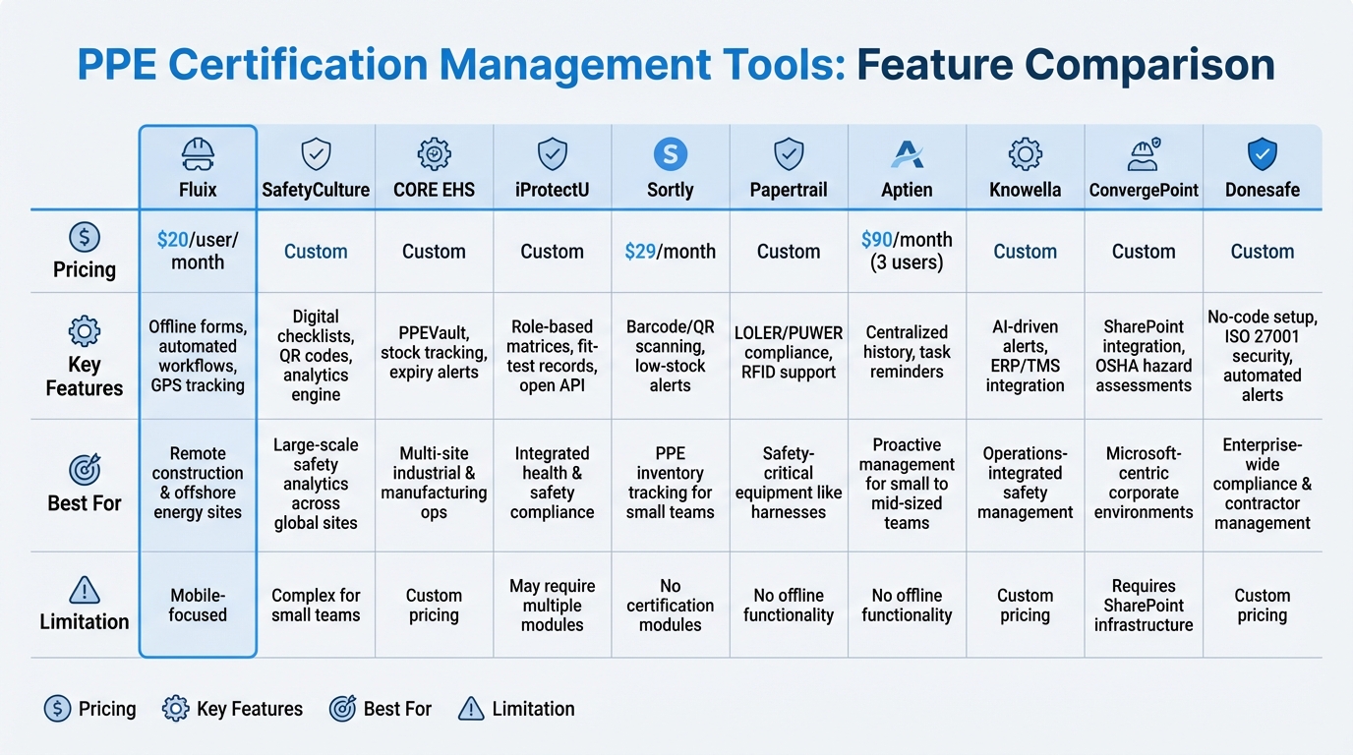Click 'No certification modules' limitation cell
This screenshot has width=1353, height=755.
click(x=671, y=605)
